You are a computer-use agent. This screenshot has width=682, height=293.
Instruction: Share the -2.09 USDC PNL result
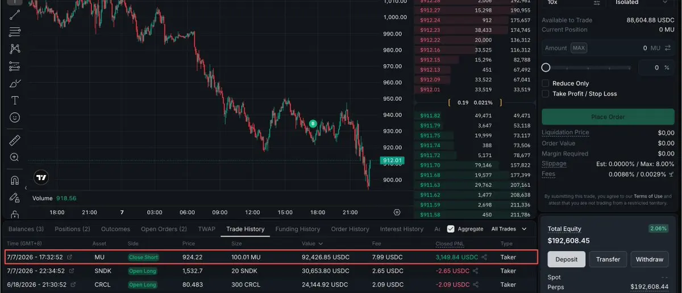click(475, 284)
